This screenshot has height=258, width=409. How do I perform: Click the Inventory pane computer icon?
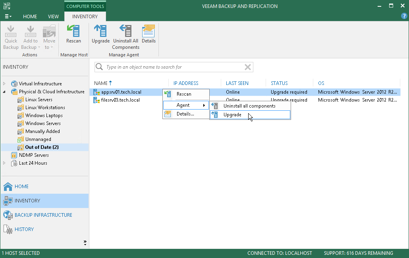[8, 201]
